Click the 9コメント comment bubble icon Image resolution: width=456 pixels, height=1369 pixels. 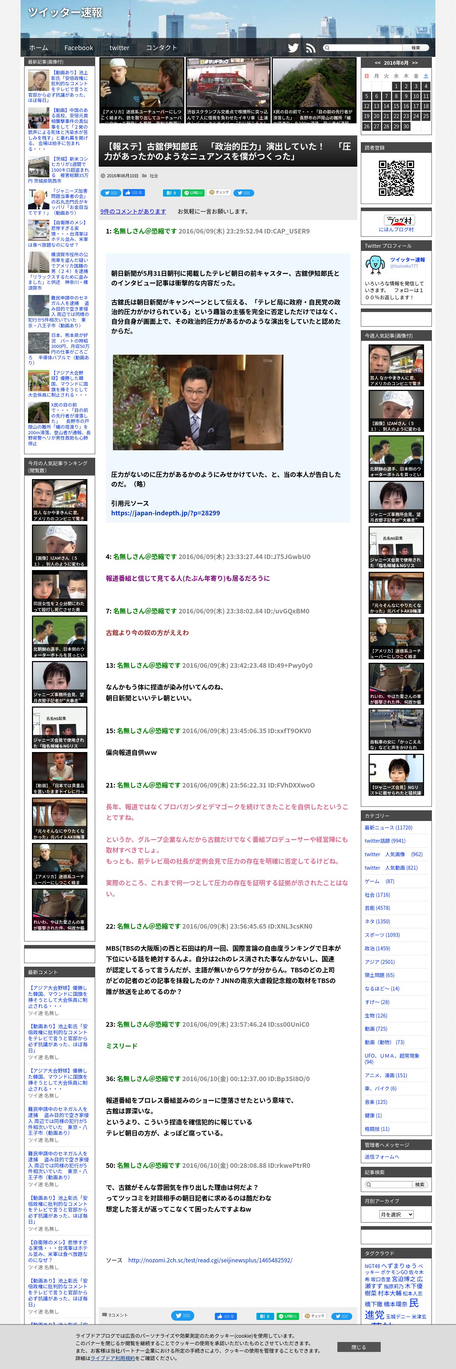[x=104, y=1315]
